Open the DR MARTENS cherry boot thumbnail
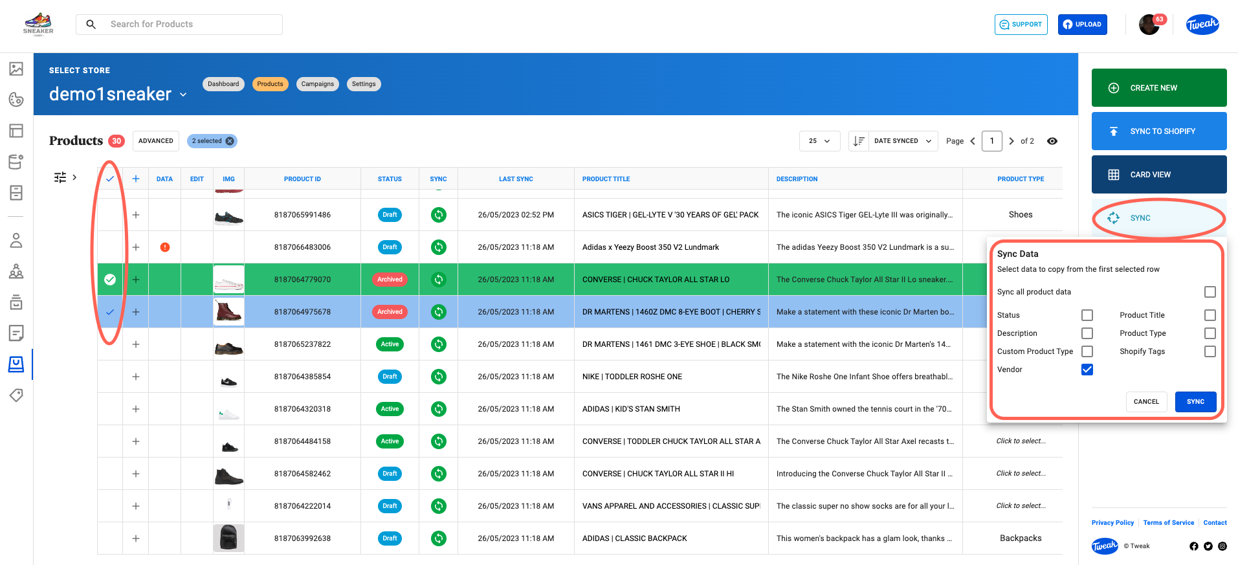The height and width of the screenshot is (565, 1238). pos(229,312)
